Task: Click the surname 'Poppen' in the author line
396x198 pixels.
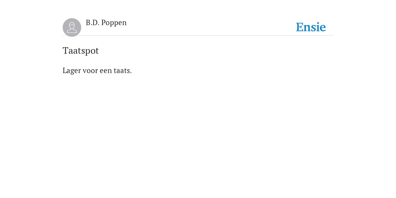Action: (114, 23)
